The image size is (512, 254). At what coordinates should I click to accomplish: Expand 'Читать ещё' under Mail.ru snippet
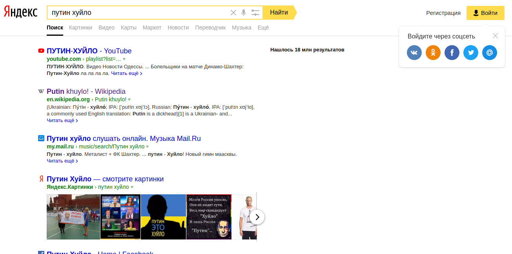coord(62,161)
